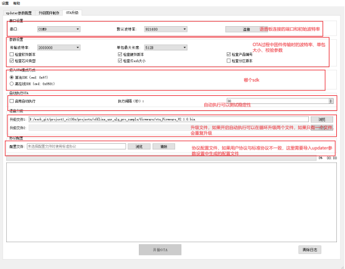345x269 pixels.
Task: Click 浏览 next to 升级文件1
Action: pos(322,120)
